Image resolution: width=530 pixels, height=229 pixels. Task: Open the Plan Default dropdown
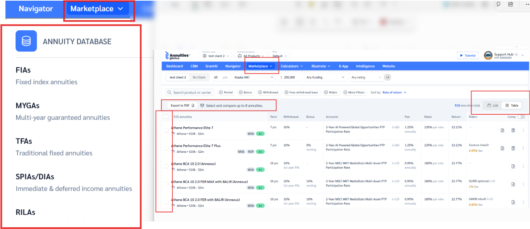(280, 56)
